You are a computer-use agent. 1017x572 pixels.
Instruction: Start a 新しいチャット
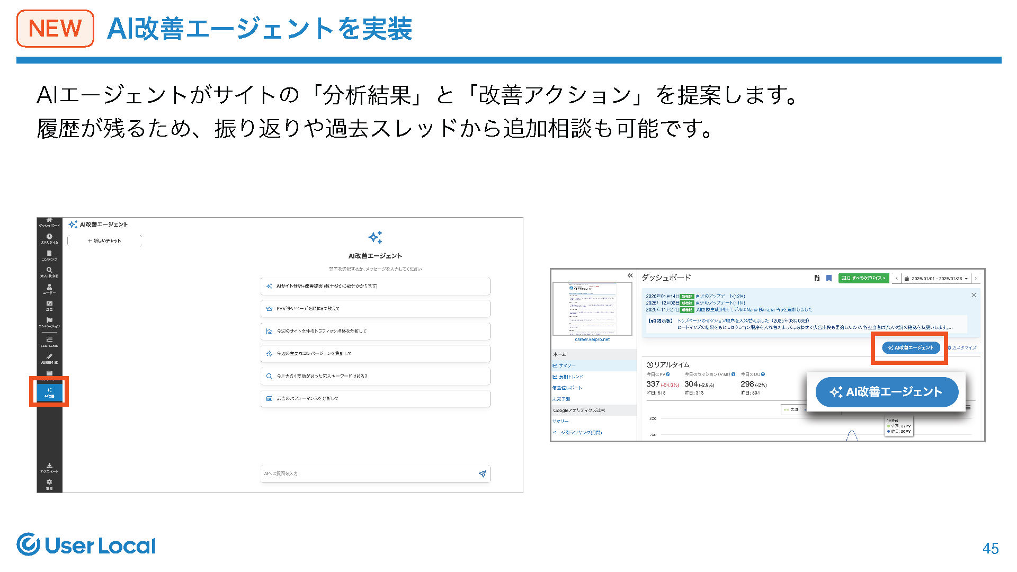point(104,241)
